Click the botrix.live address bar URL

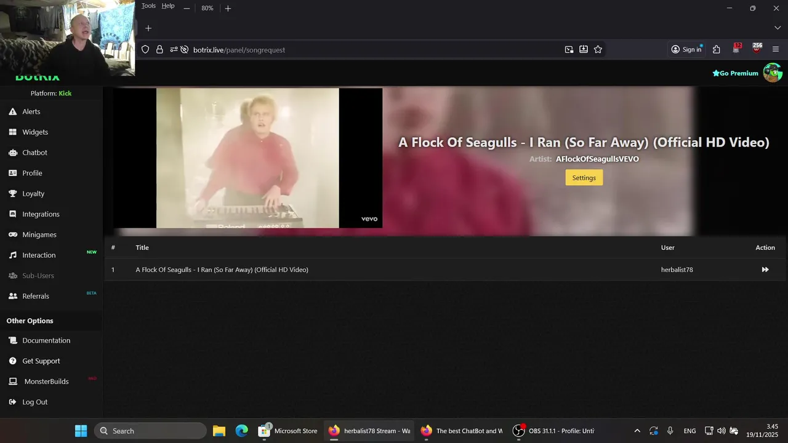coord(239,50)
